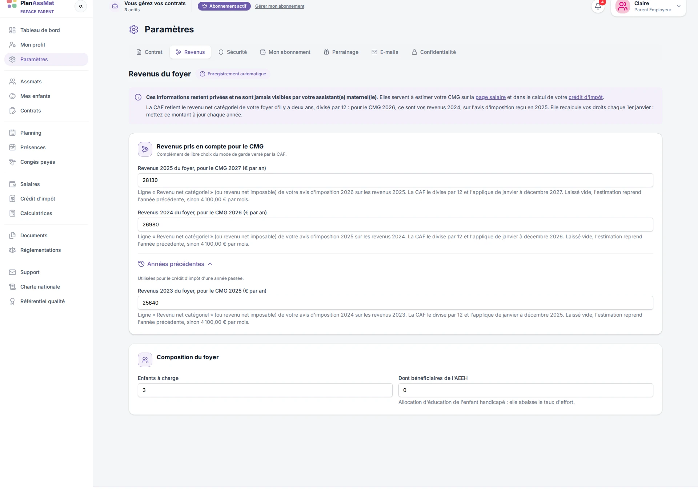Click Claire's profile avatar
The image size is (698, 492).
622,6
